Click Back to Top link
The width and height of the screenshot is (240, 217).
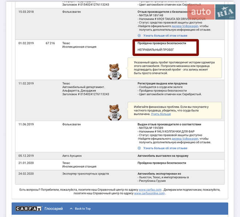pos(83,209)
